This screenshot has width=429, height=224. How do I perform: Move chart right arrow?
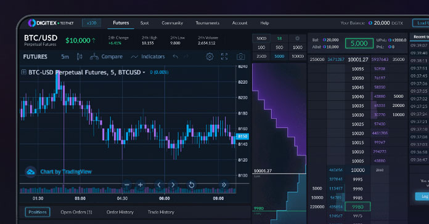(173, 185)
